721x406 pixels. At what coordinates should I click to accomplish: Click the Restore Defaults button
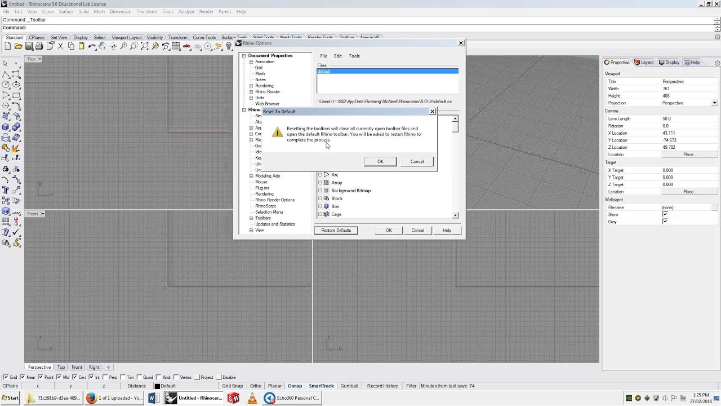point(336,231)
